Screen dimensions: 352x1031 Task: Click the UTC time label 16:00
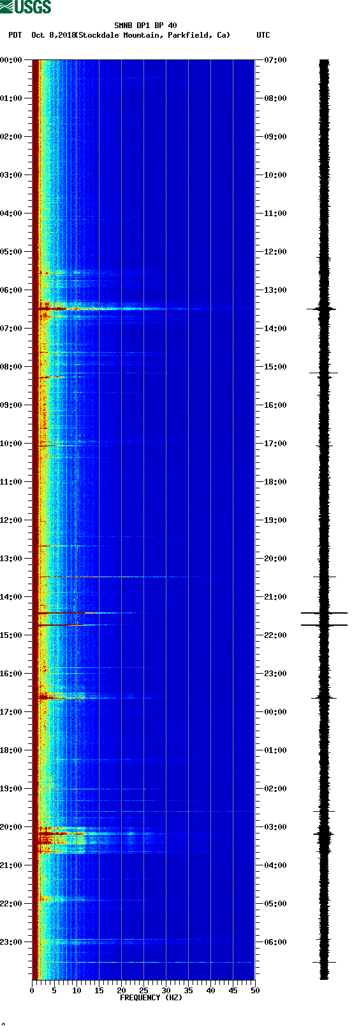[275, 405]
